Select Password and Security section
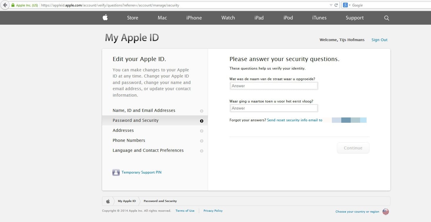Screen dimensions: 431x222 [x=136, y=120]
